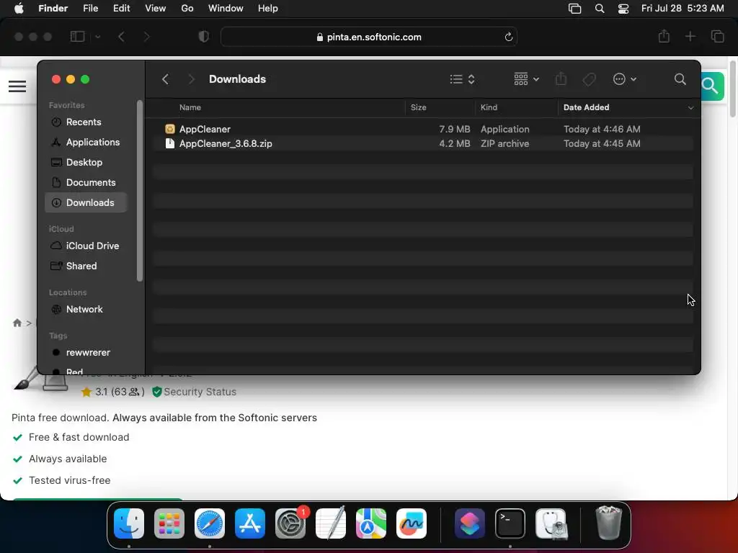Viewport: 738px width, 553px height.
Task: Go forward in Finder window
Action: (191, 79)
